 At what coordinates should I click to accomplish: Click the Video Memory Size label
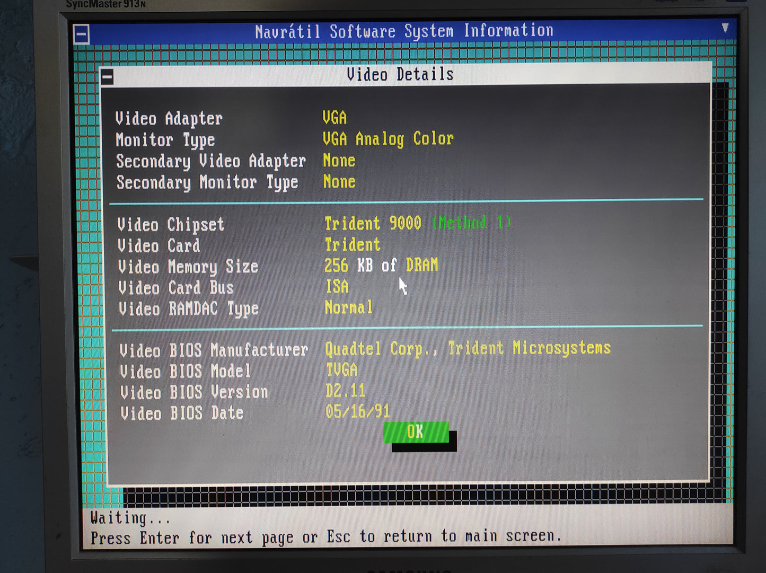(x=188, y=267)
